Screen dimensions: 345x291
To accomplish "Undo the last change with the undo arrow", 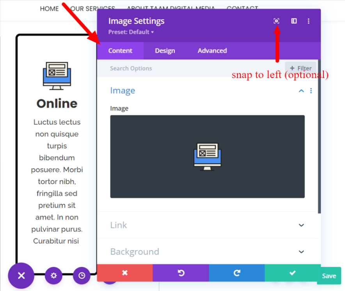I will [x=181, y=273].
